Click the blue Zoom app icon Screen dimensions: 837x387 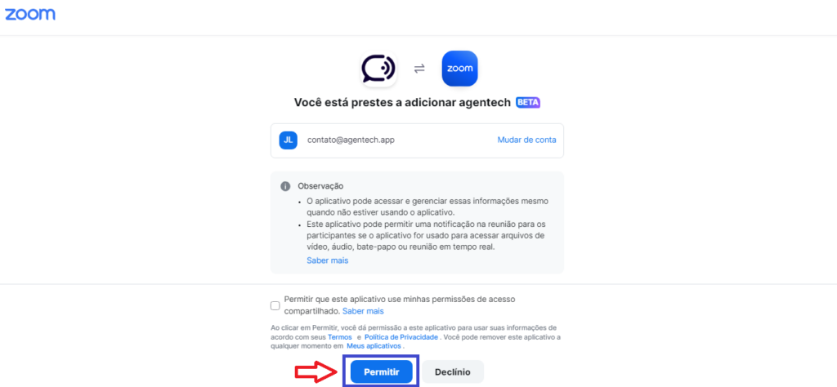pyautogui.click(x=459, y=69)
